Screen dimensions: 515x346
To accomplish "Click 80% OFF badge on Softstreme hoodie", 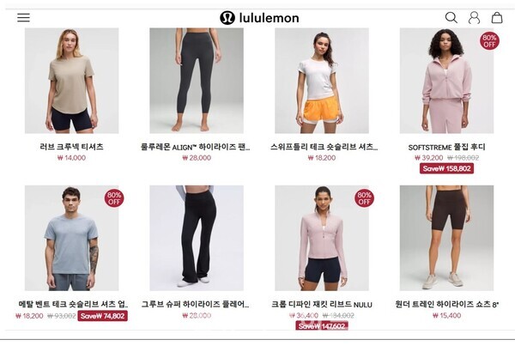I will [x=489, y=40].
